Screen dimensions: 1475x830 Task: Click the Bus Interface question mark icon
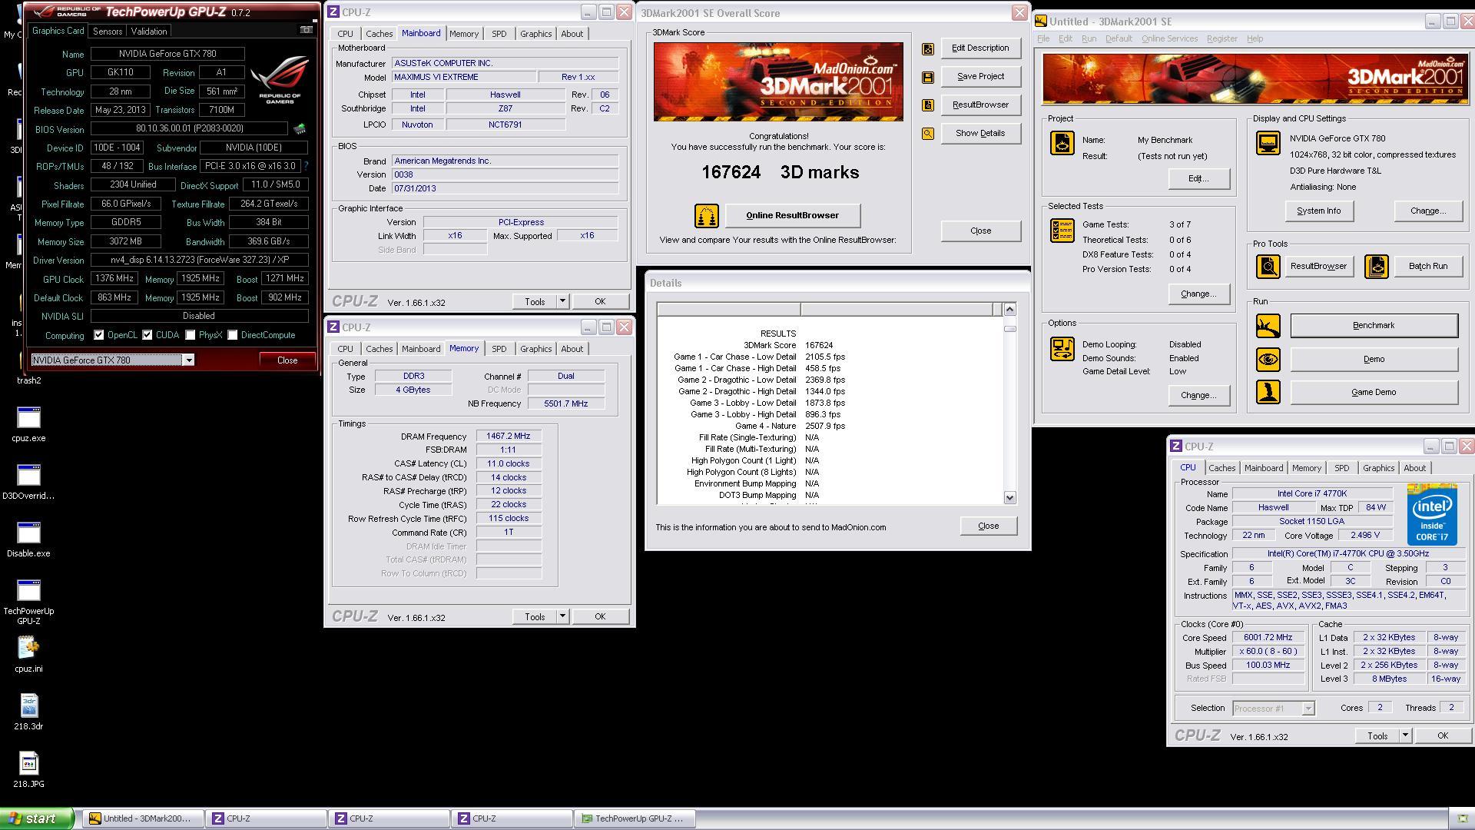click(306, 166)
